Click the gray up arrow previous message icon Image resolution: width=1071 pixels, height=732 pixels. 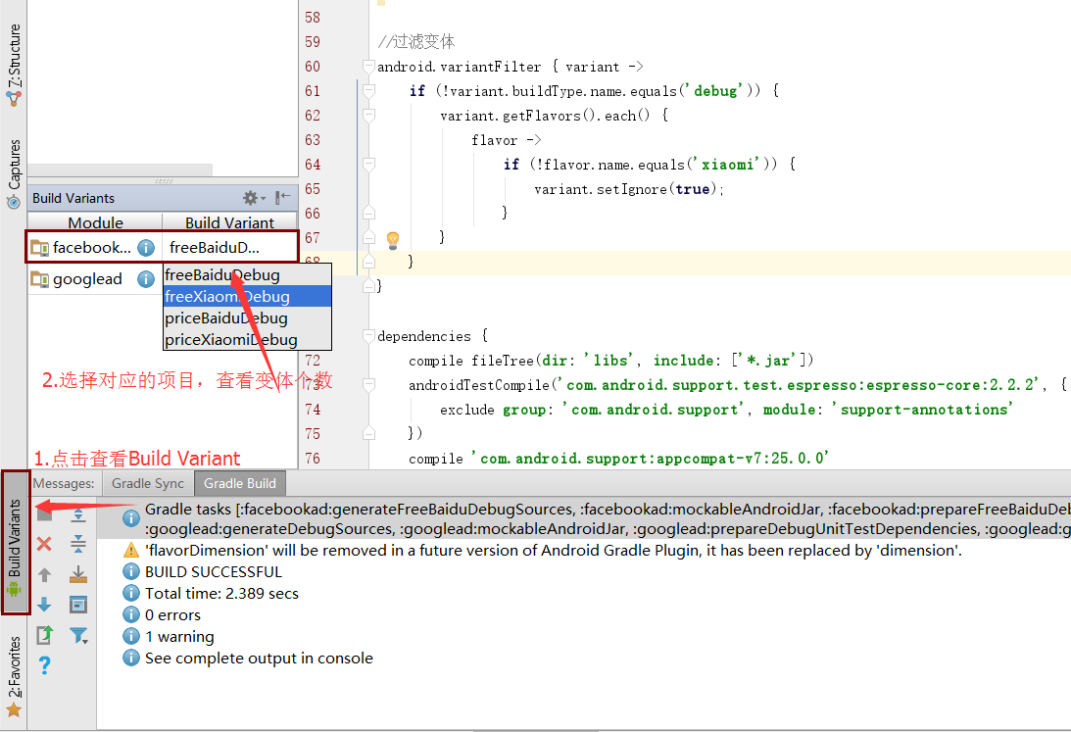pos(44,575)
